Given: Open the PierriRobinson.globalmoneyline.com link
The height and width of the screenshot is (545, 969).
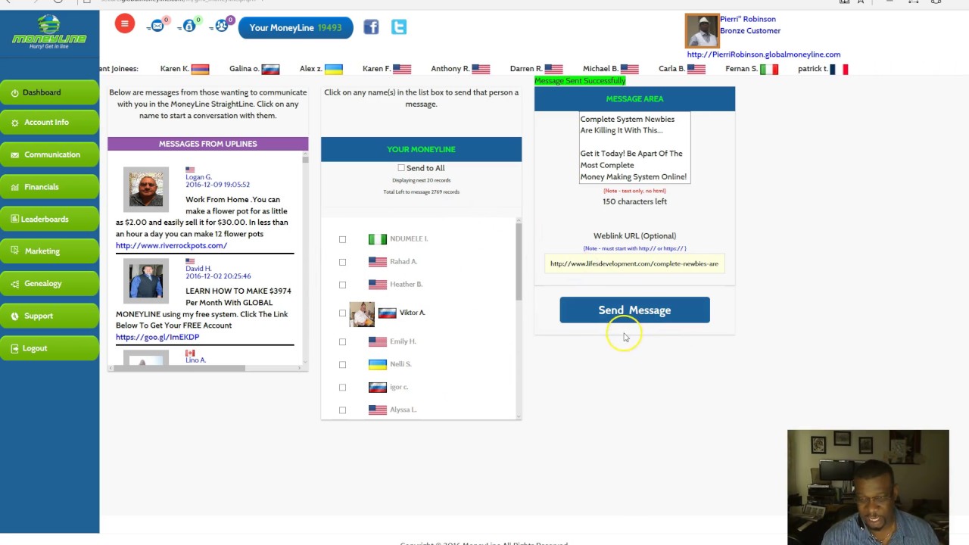Looking at the screenshot, I should 763,54.
